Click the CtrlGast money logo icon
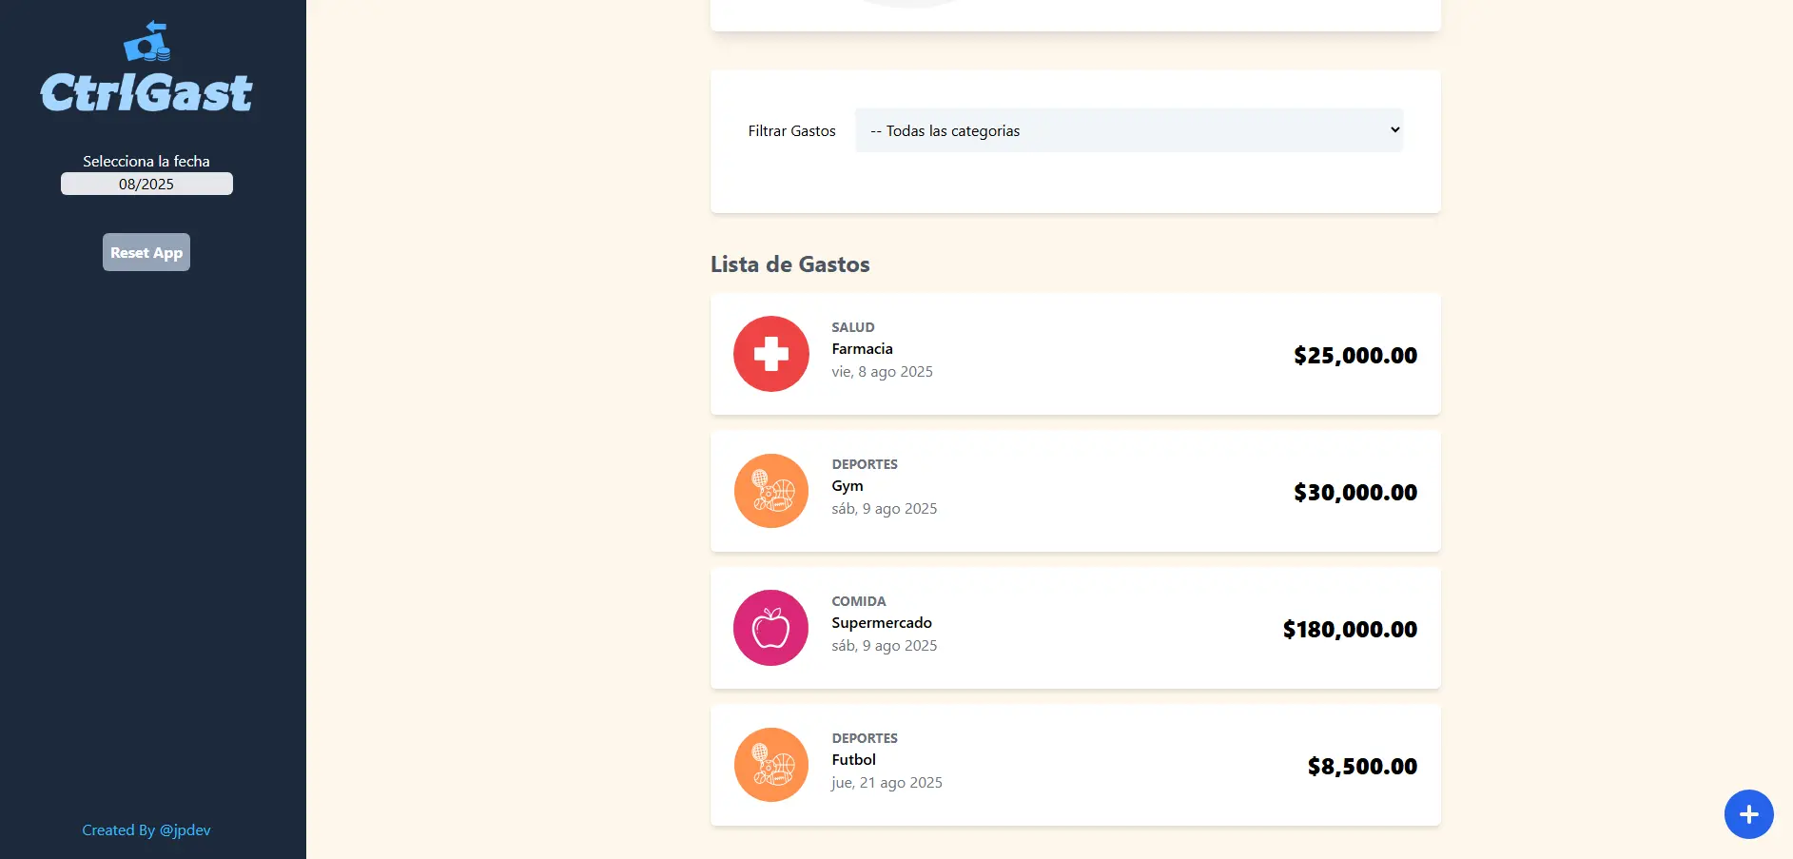Image resolution: width=1793 pixels, height=859 pixels. pyautogui.click(x=147, y=42)
